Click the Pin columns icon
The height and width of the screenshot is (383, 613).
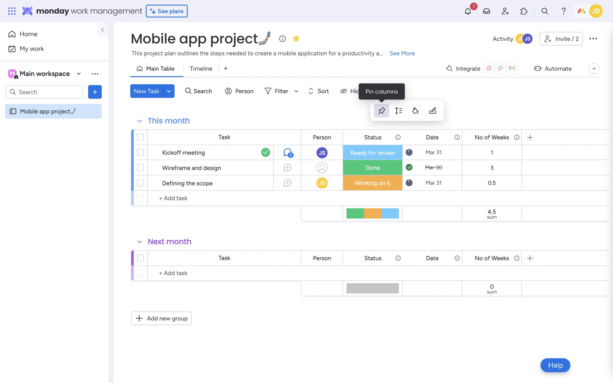click(x=382, y=111)
